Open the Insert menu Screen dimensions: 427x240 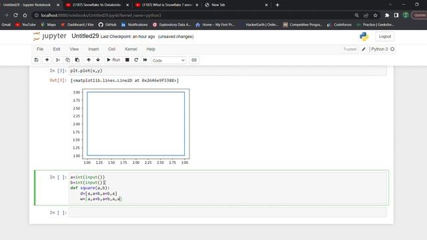pos(93,49)
